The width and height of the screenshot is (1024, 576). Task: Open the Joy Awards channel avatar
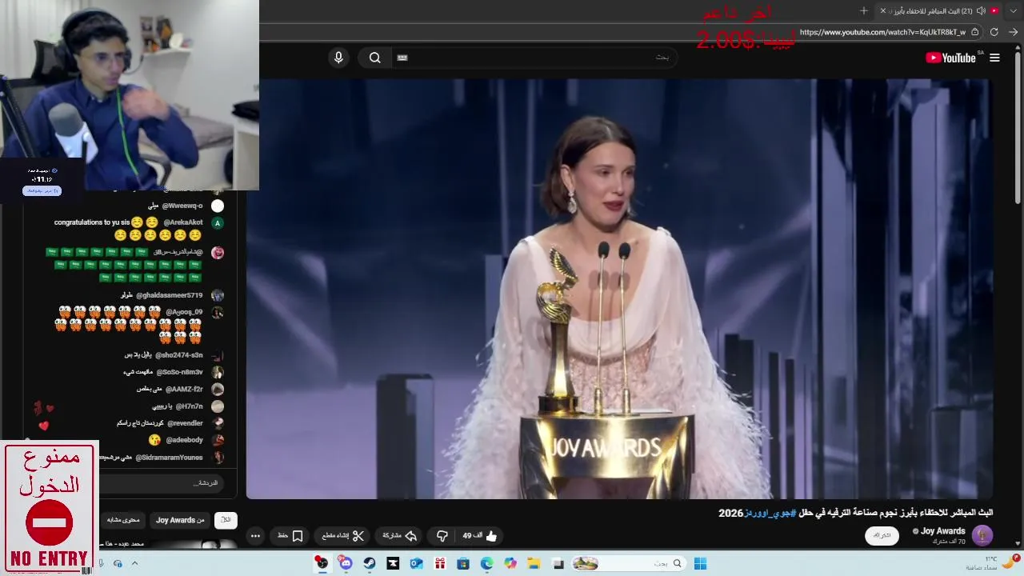click(x=982, y=535)
